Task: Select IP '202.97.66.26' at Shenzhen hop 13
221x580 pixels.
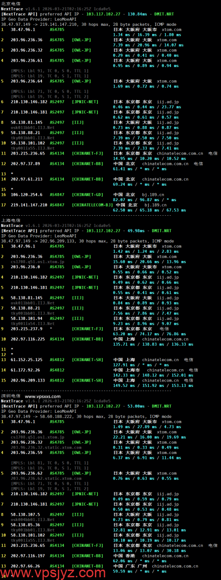Action: [x=26, y=566]
